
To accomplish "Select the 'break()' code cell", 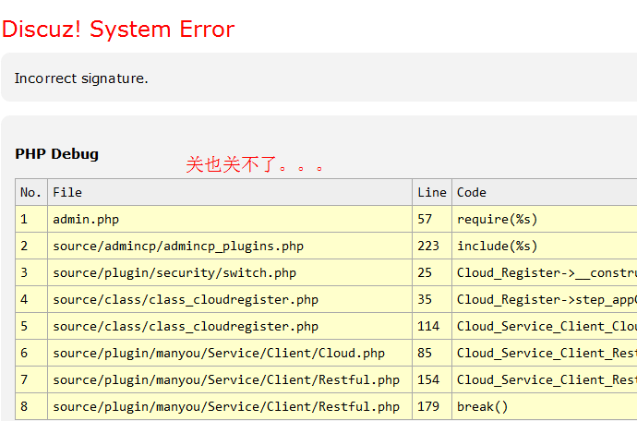I will point(545,406).
